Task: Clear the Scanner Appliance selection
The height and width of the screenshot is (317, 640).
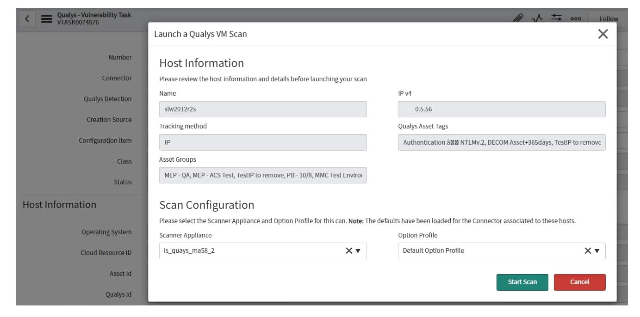Action: click(x=349, y=250)
